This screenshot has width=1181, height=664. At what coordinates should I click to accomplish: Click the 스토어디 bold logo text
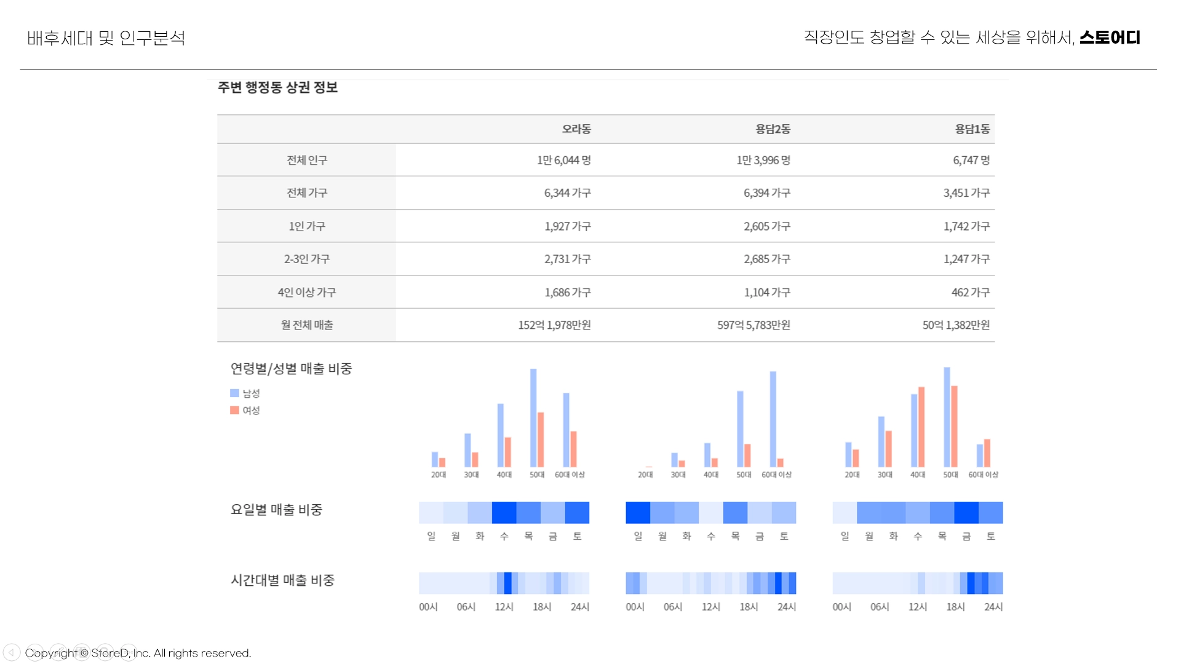pyautogui.click(x=1110, y=38)
